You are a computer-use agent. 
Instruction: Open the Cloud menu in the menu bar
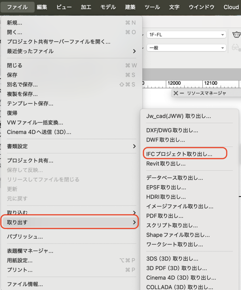[x=231, y=7]
